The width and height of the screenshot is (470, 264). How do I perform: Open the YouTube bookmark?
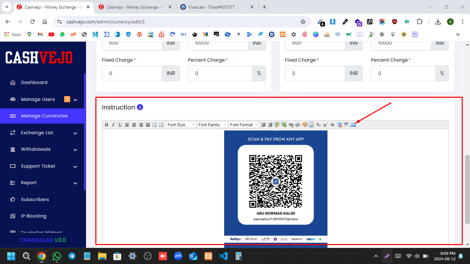pos(51,34)
